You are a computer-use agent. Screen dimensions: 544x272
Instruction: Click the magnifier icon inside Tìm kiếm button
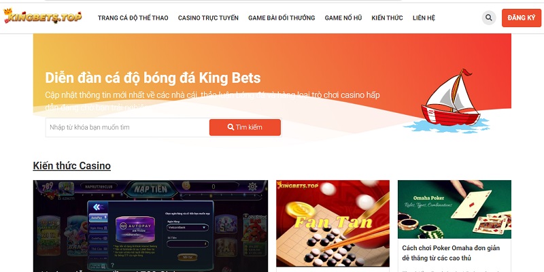coord(231,127)
